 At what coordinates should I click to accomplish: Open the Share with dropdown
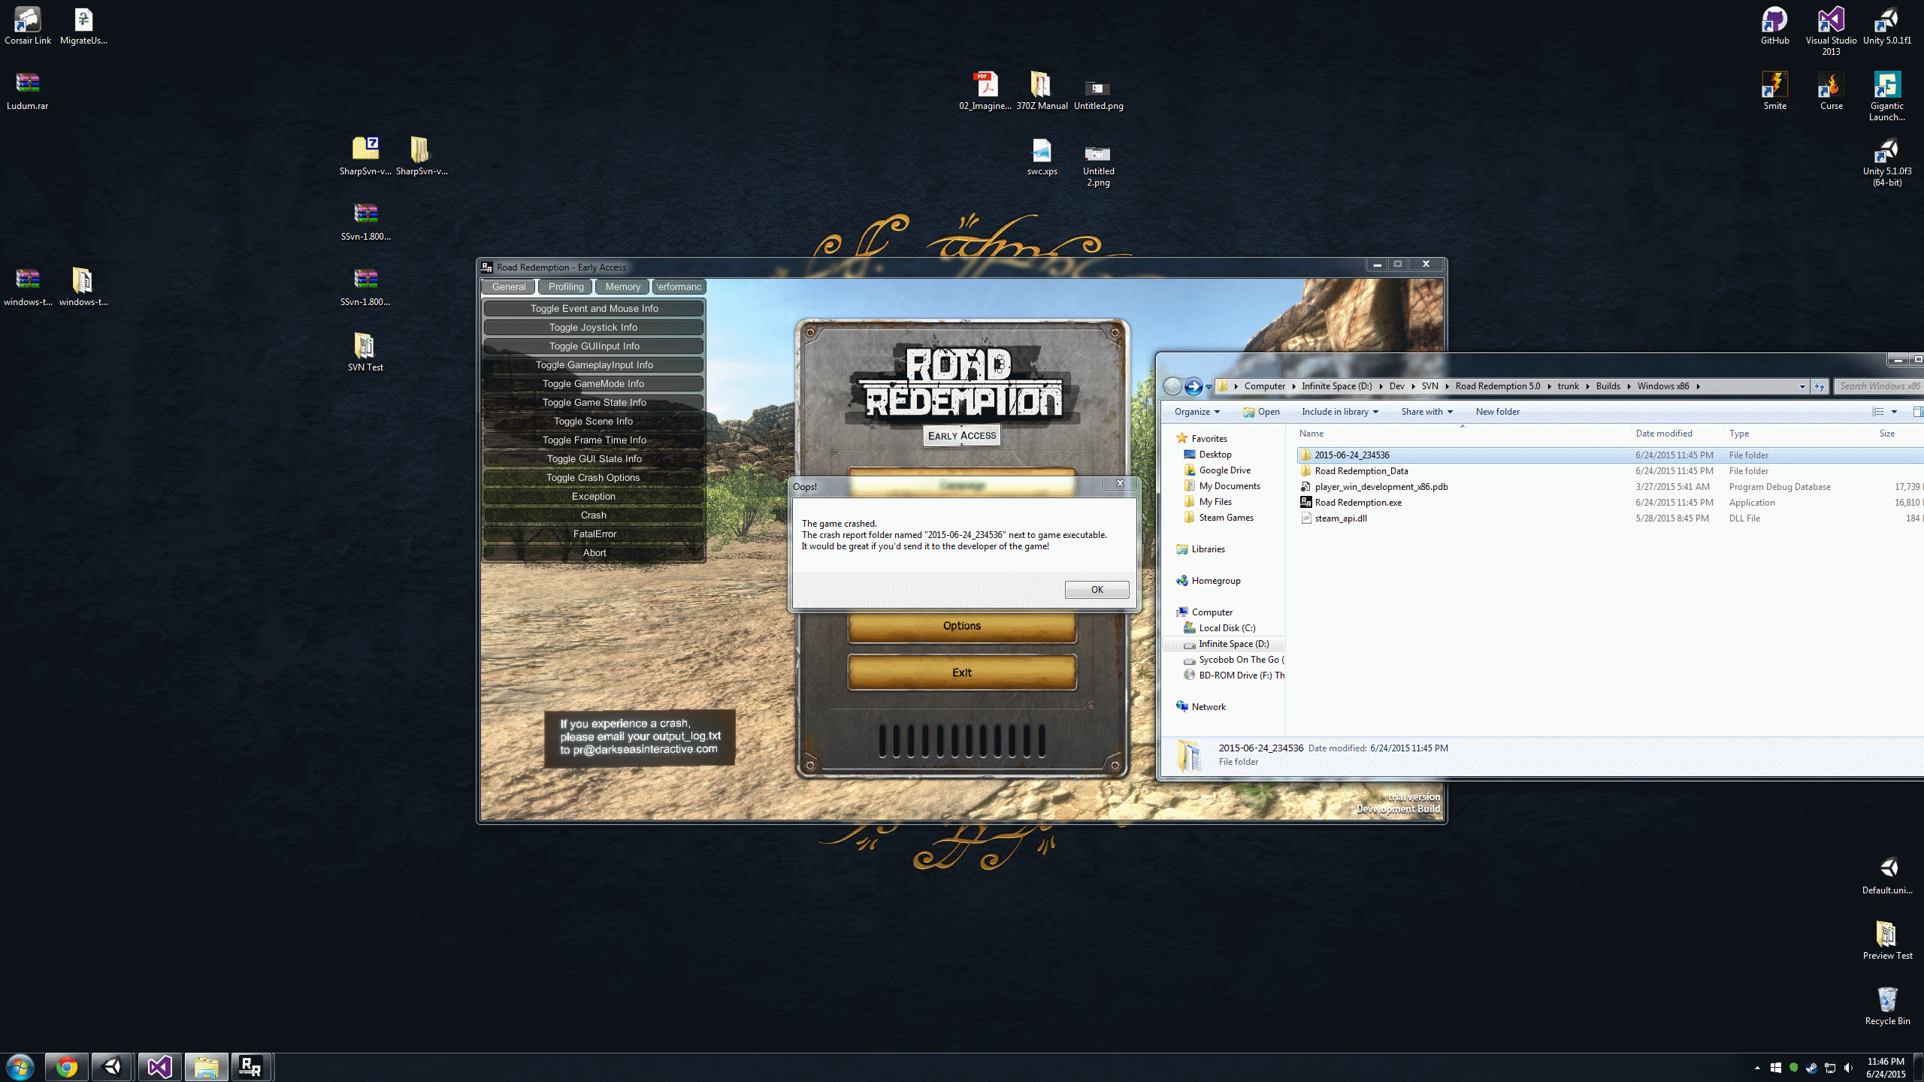pos(1426,412)
